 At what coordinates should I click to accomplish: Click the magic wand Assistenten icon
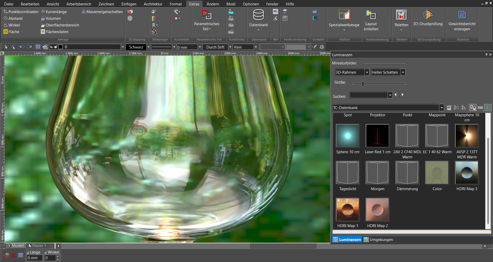pyautogui.click(x=176, y=12)
